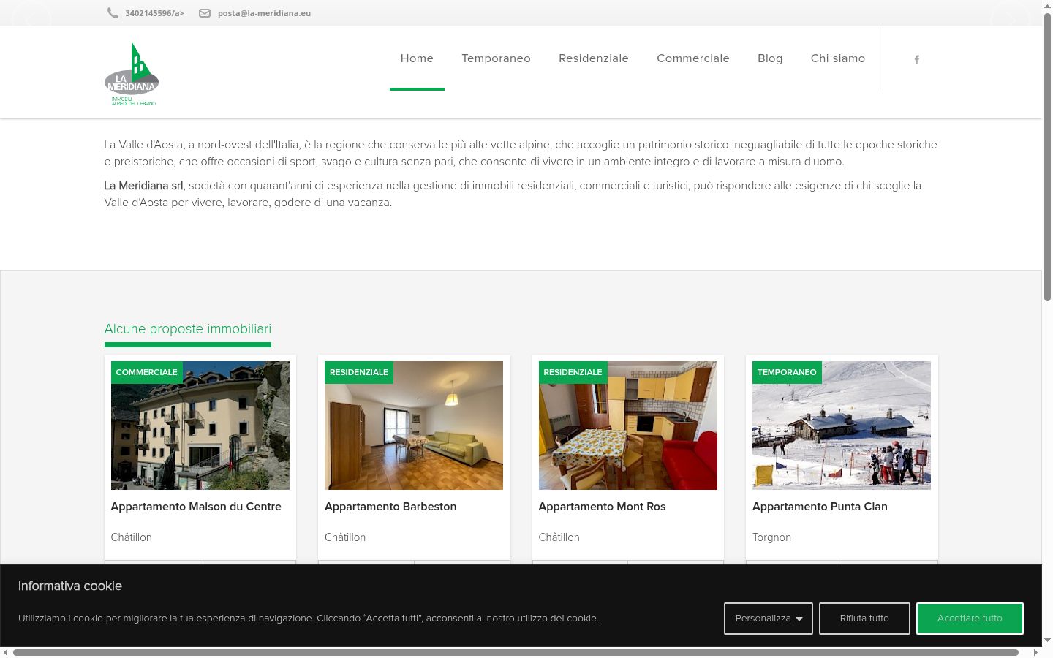Image resolution: width=1053 pixels, height=658 pixels.
Task: Click Accettare tutto button
Action: pos(970,619)
